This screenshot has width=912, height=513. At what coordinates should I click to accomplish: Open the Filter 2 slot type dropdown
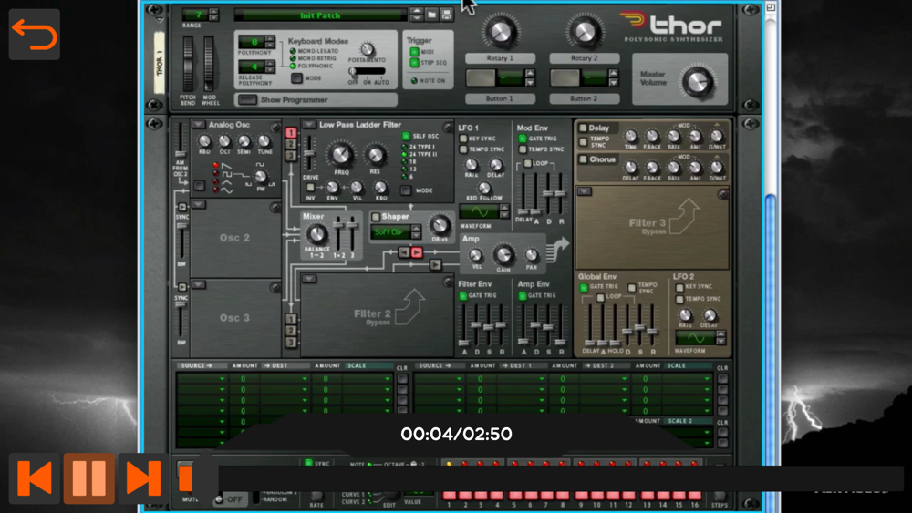[309, 280]
